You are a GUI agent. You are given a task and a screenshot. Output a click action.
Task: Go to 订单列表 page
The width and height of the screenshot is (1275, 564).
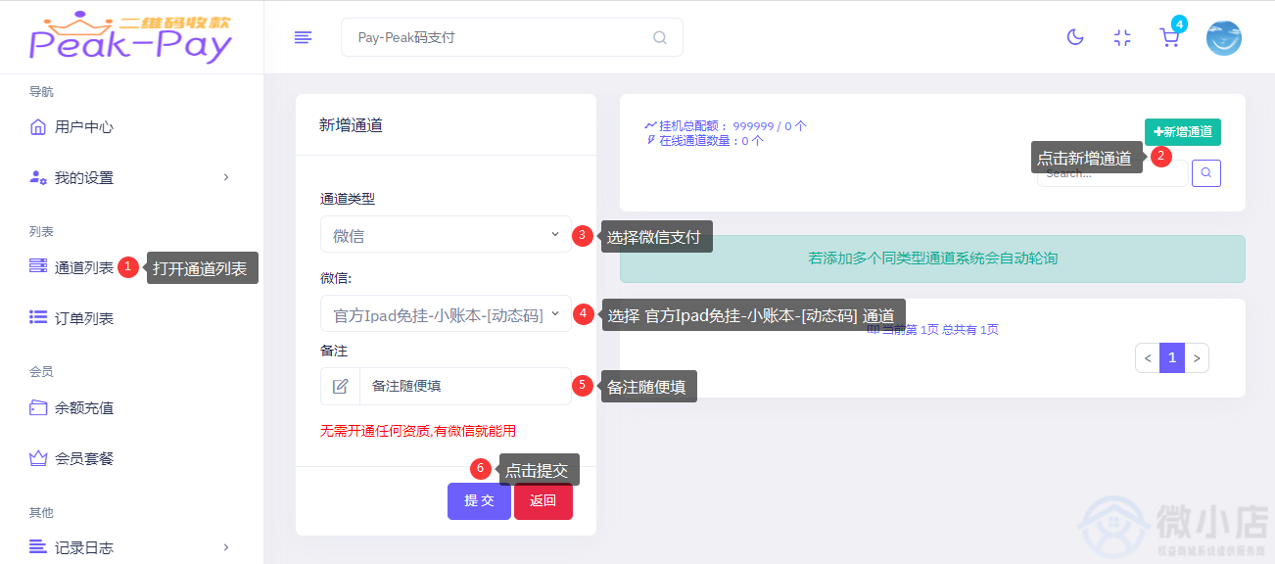(x=83, y=318)
